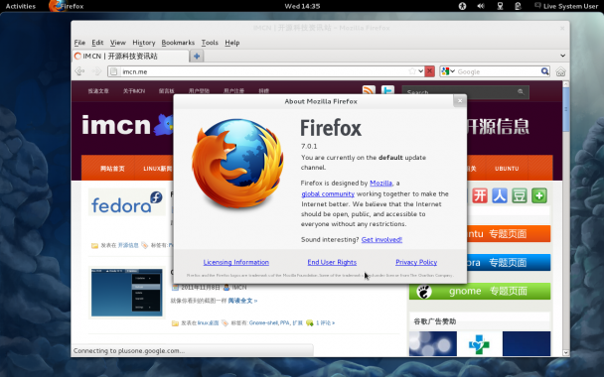
Task: Open the 网站首页 navigation item
Action: click(x=112, y=169)
